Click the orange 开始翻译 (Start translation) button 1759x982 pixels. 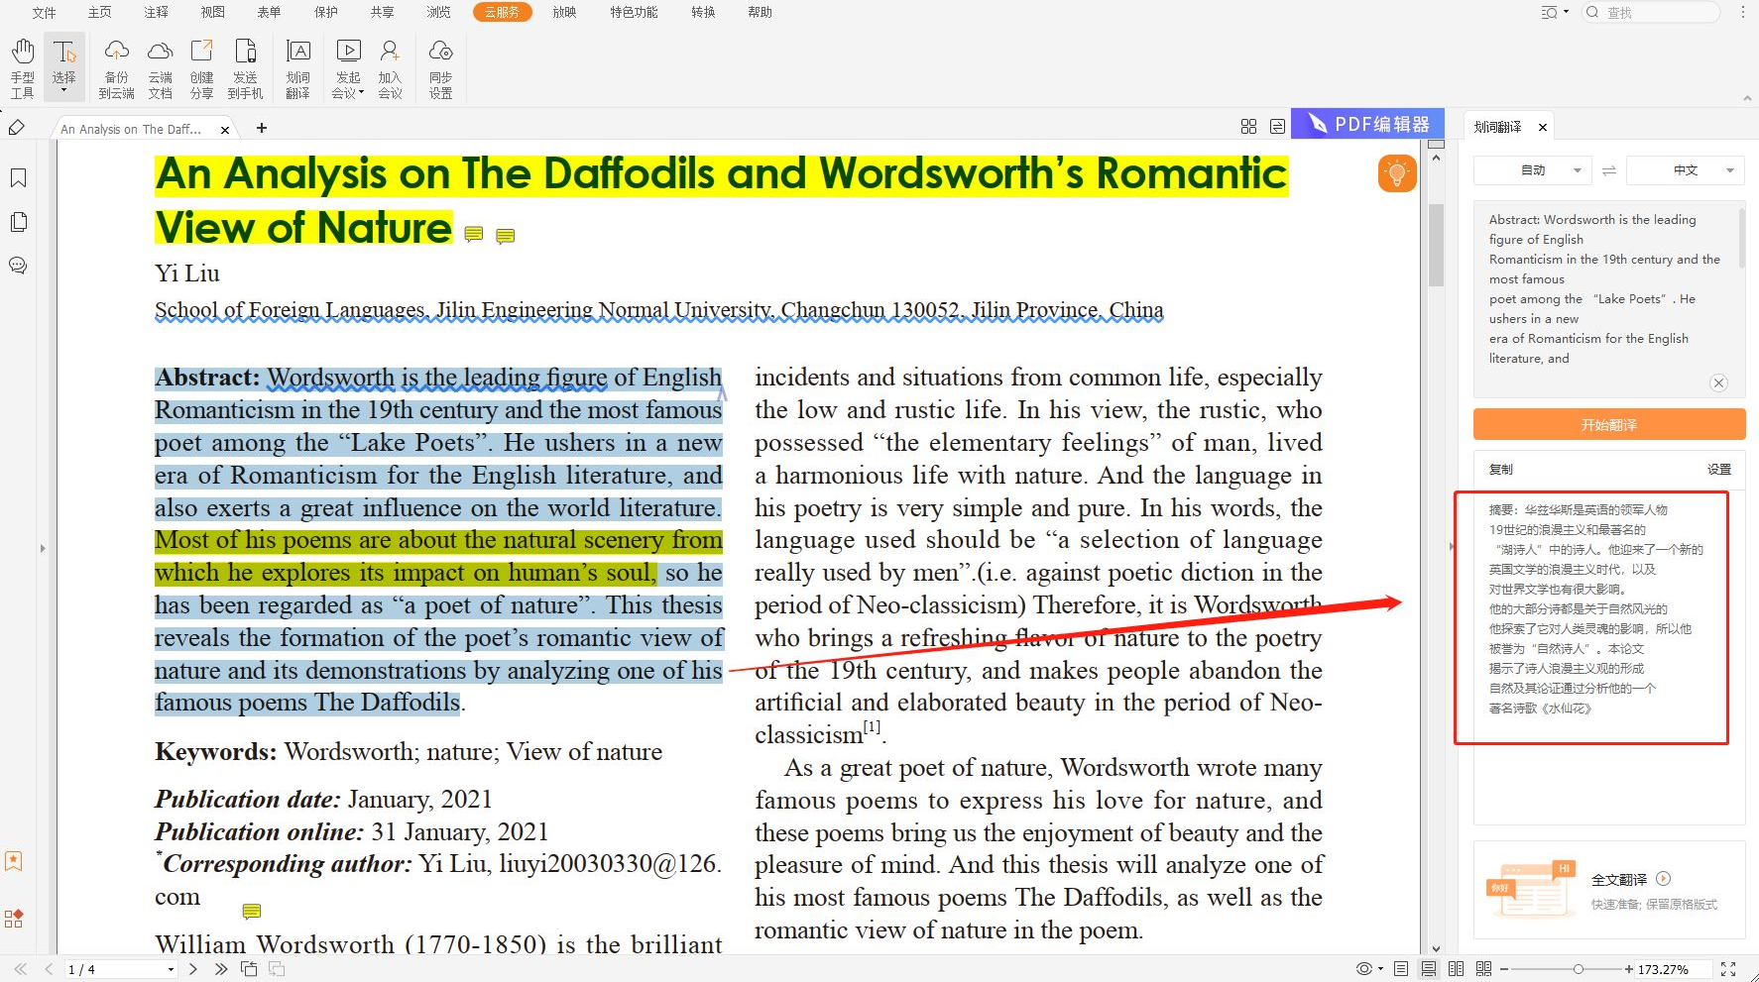1608,424
